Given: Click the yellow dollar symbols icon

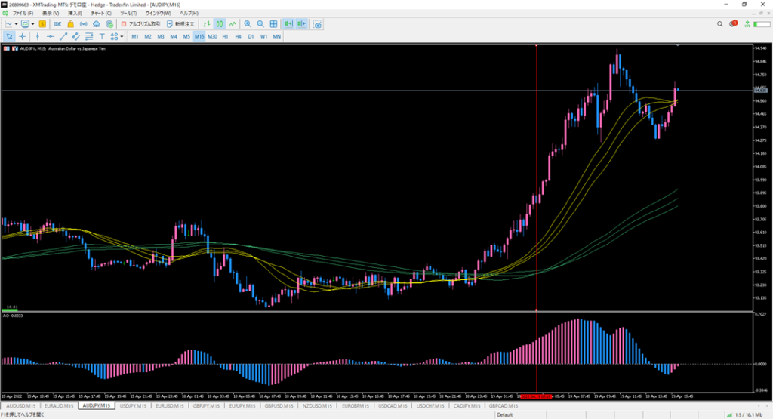Looking at the screenshot, I should [42, 24].
